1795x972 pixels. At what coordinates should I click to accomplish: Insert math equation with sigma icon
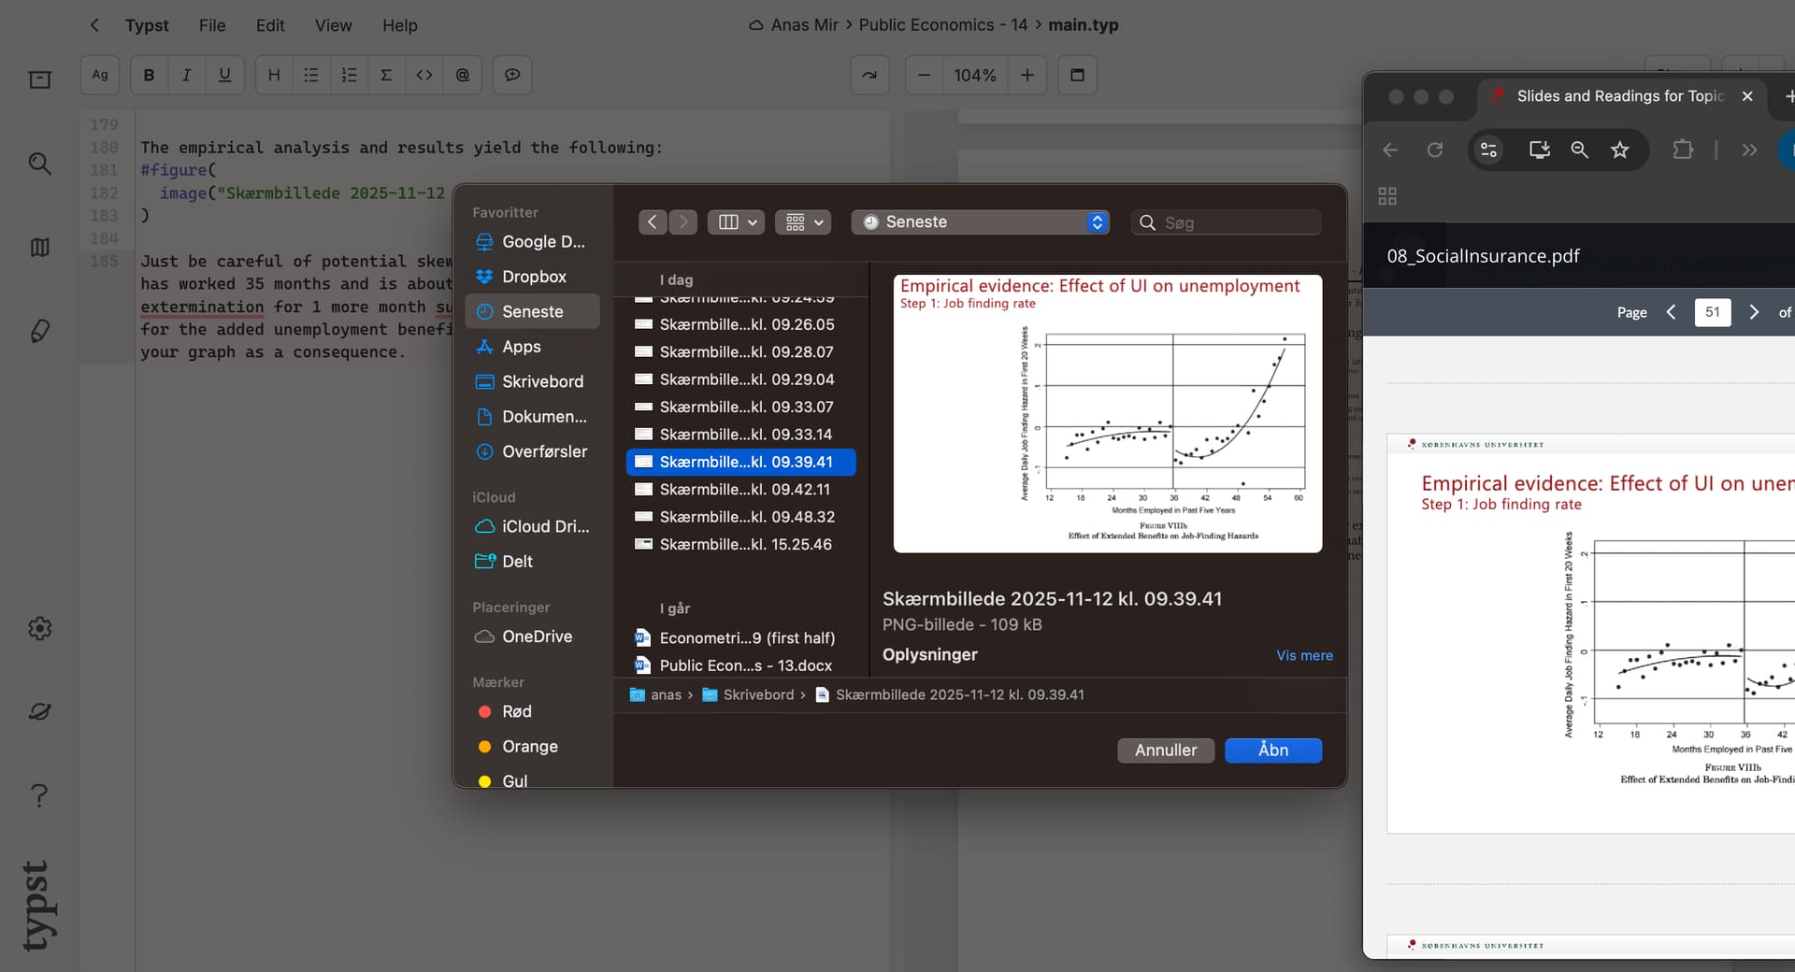coord(386,75)
